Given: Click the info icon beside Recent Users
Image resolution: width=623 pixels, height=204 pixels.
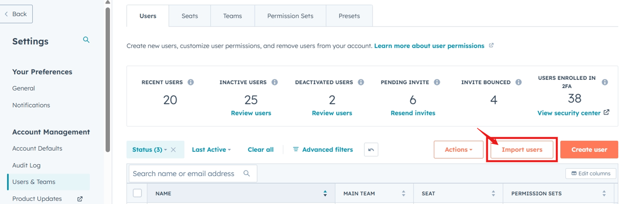Looking at the screenshot, I should pyautogui.click(x=191, y=82).
